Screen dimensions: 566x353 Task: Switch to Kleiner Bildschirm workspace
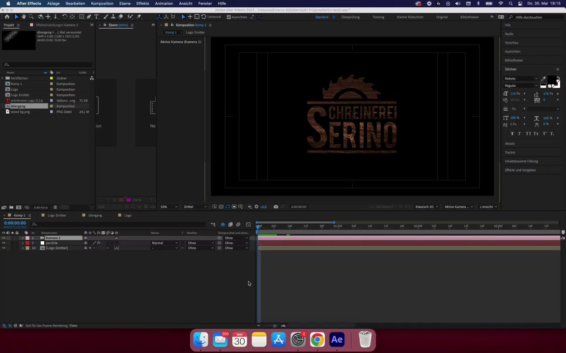tap(410, 17)
